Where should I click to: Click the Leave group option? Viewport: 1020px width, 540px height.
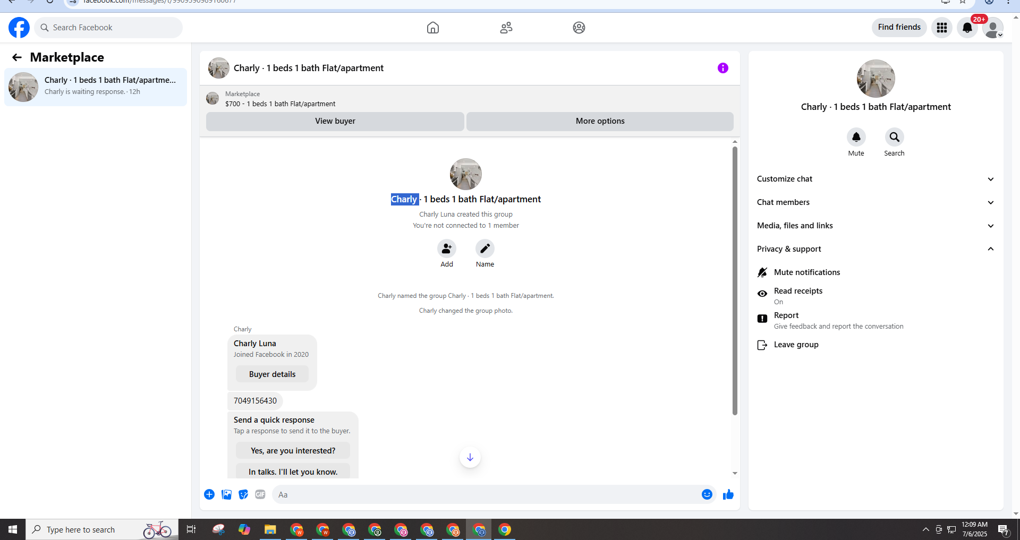pyautogui.click(x=876, y=345)
